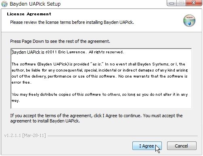Click the 'Please review the license terms' subtitle

(72, 22)
